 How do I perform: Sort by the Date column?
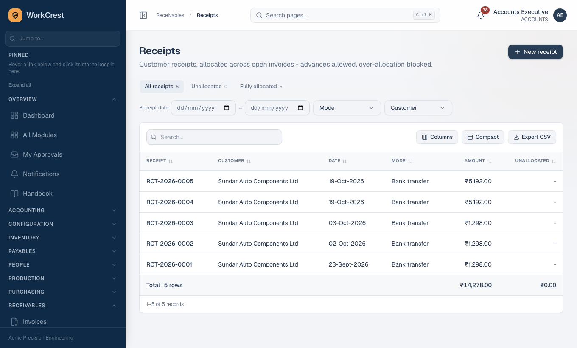(338, 161)
